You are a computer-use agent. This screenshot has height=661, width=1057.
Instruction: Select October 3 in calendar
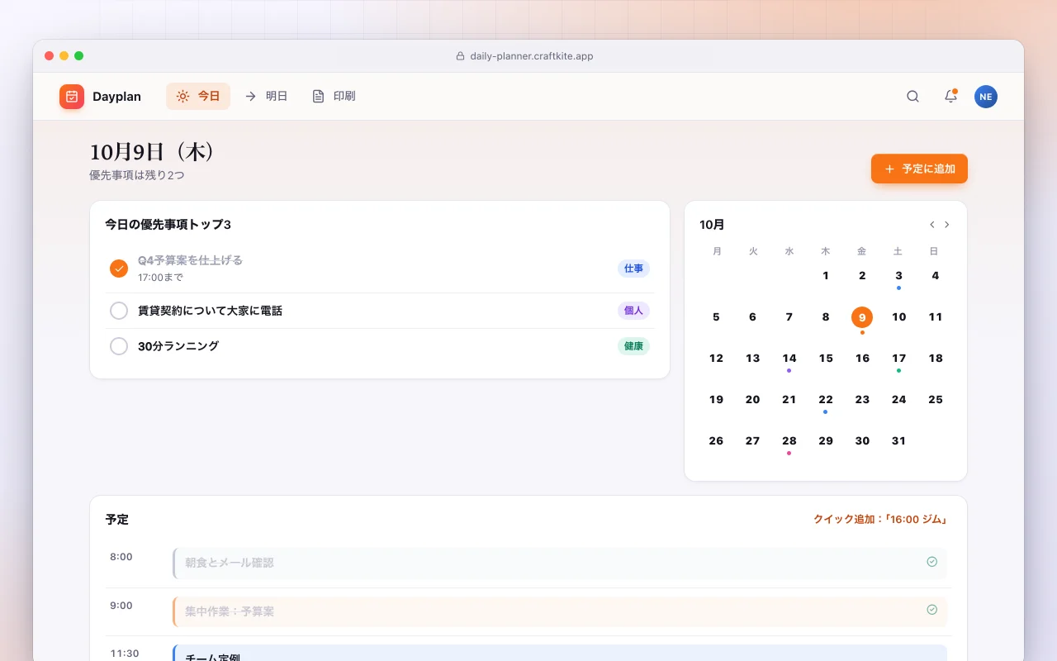pyautogui.click(x=898, y=276)
